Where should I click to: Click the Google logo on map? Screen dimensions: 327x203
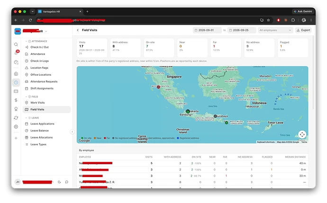[84, 141]
